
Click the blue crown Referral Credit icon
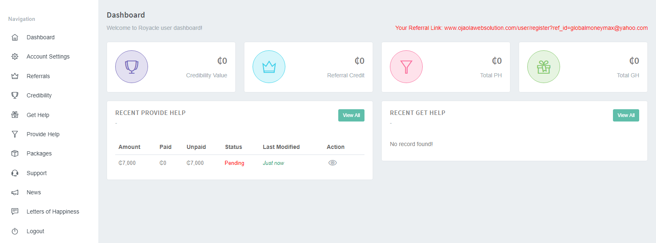pyautogui.click(x=269, y=67)
